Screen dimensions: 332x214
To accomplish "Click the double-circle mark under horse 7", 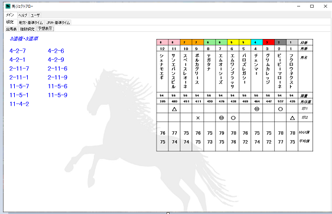I will 222,118.
